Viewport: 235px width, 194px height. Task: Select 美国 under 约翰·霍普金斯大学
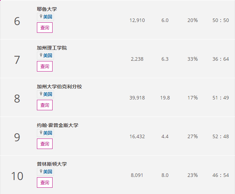click(48, 133)
